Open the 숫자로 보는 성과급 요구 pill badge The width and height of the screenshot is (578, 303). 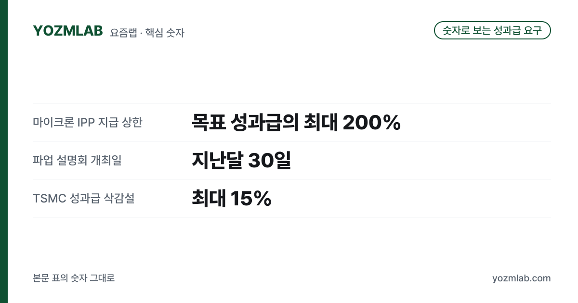[492, 30]
